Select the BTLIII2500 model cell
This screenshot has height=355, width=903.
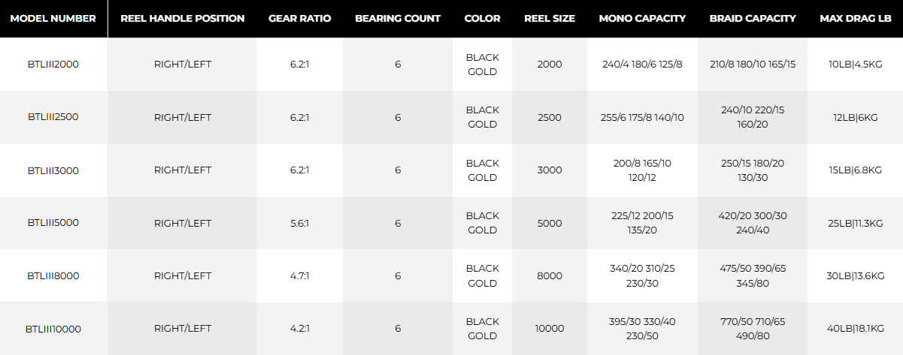point(53,117)
